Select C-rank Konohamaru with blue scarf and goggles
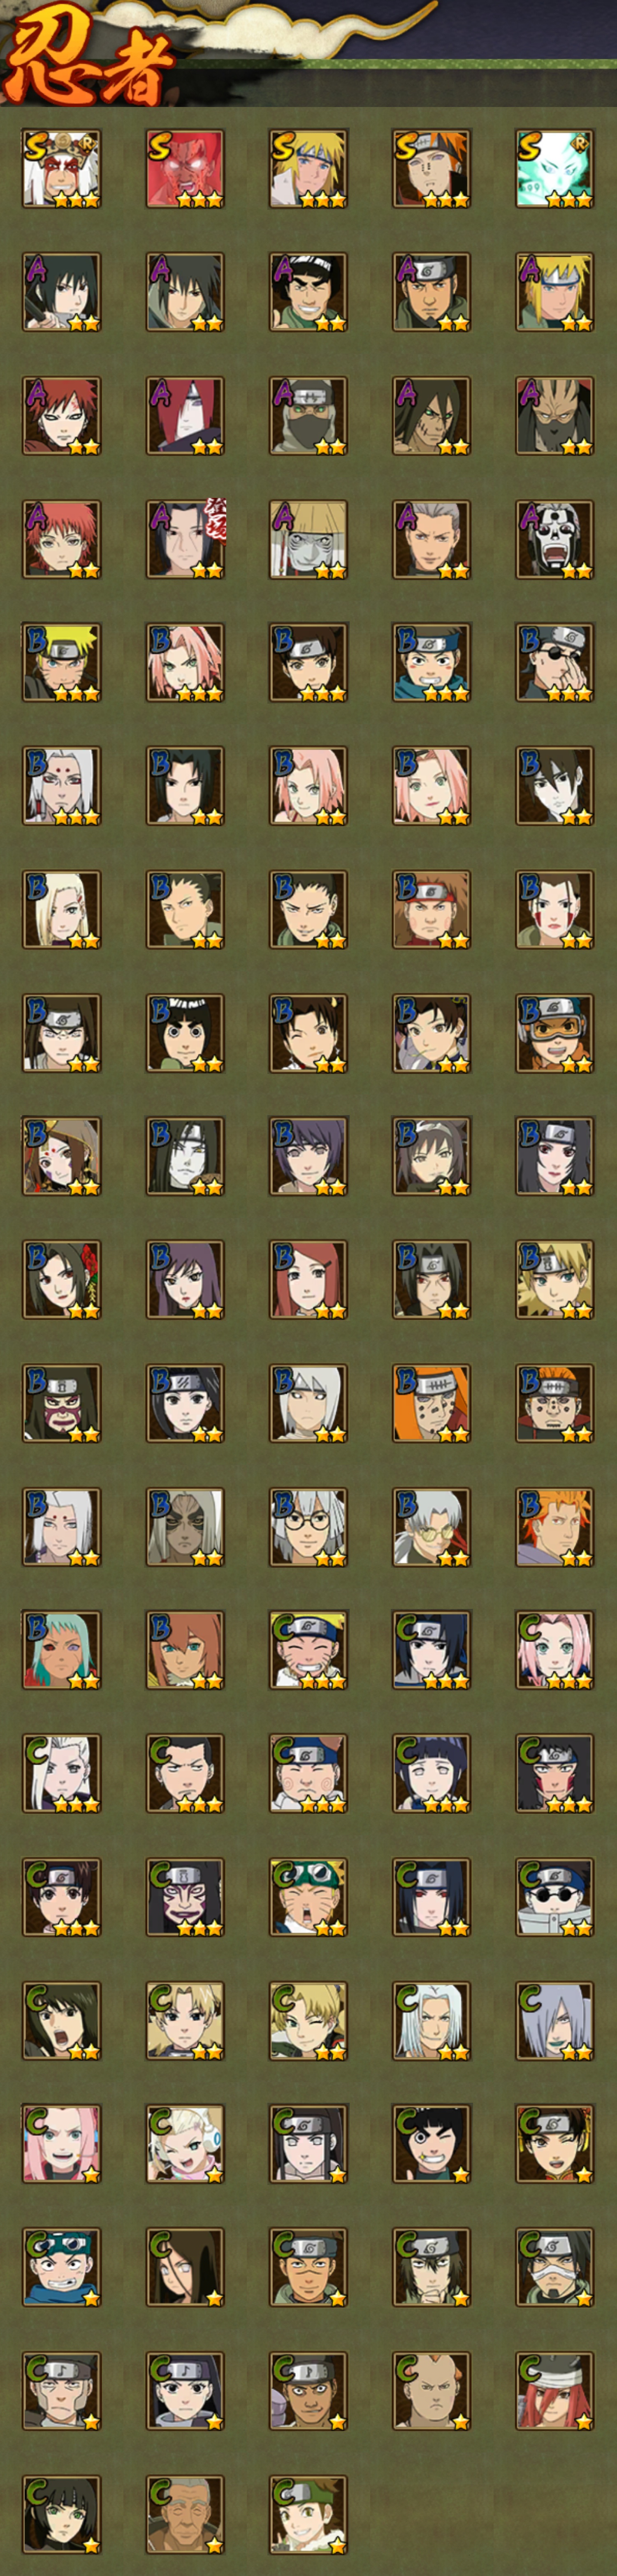Screen dimensions: 617x2576 tap(62, 2268)
